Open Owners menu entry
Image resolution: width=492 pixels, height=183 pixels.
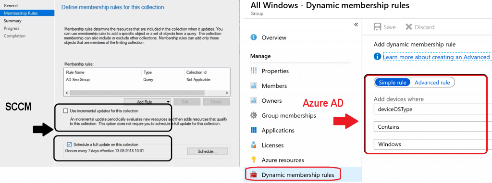click(271, 100)
